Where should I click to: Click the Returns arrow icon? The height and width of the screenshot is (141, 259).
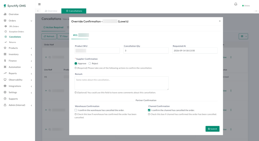(6, 42)
